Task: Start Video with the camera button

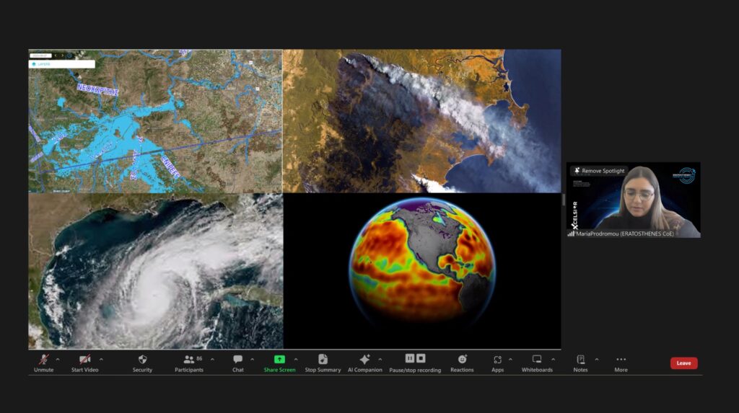Action: [85, 359]
